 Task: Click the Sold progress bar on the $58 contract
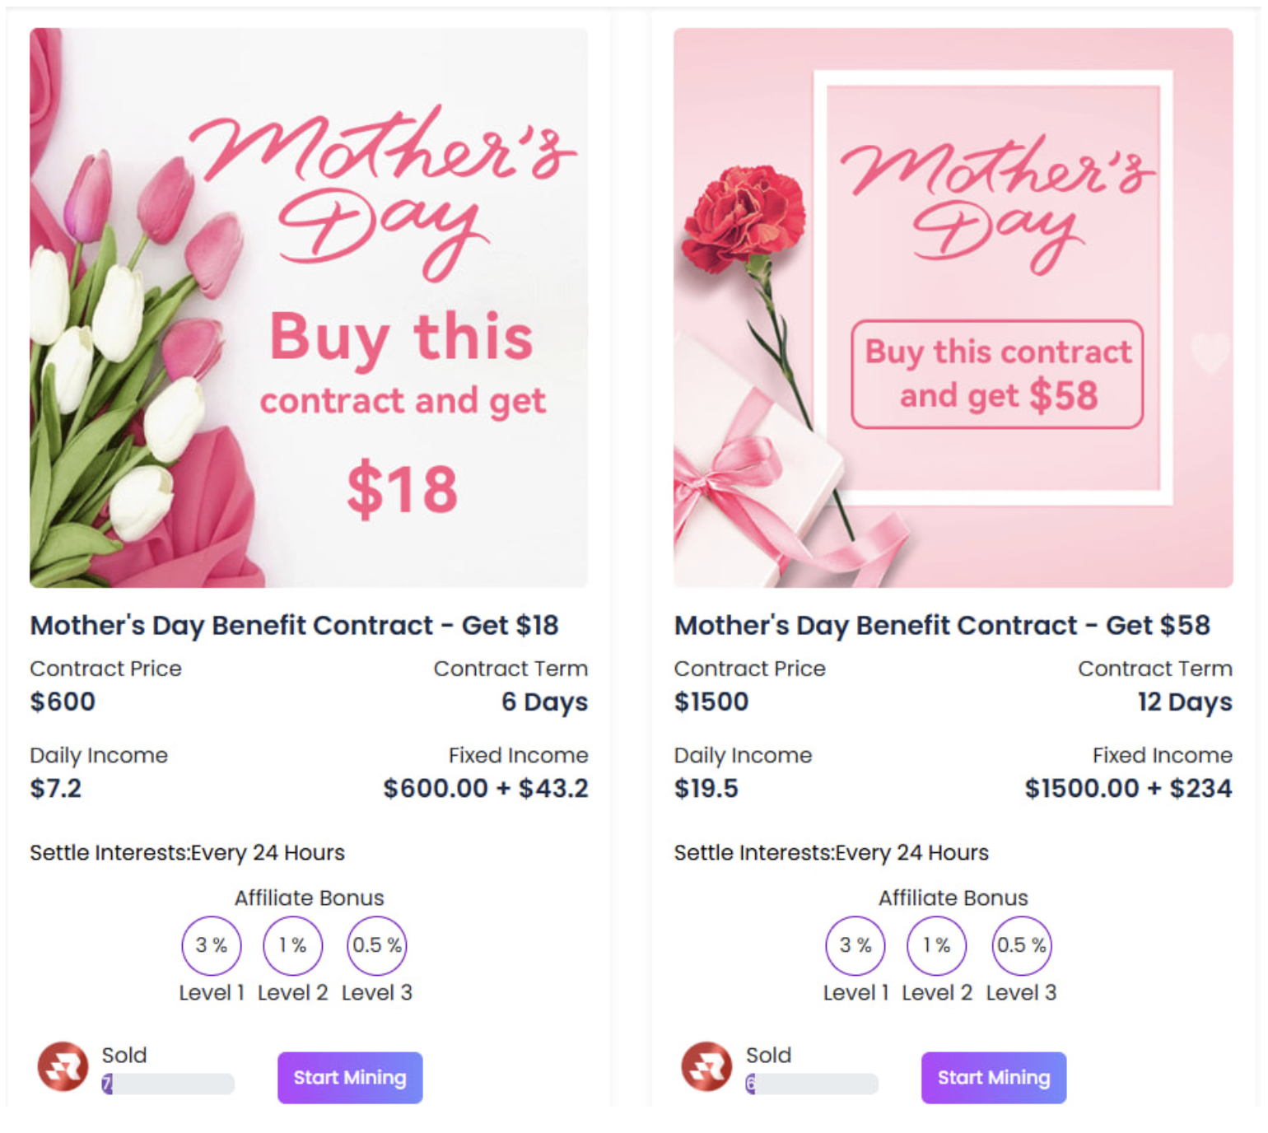(812, 1084)
